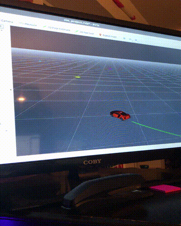Click the purple marker on the grid
The height and width of the screenshot is (226, 181).
pyautogui.click(x=110, y=69)
